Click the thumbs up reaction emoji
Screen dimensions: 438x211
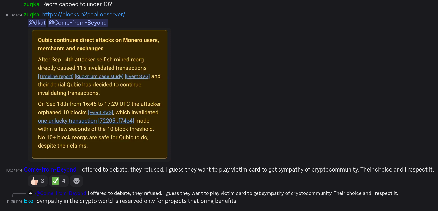tap(34, 181)
